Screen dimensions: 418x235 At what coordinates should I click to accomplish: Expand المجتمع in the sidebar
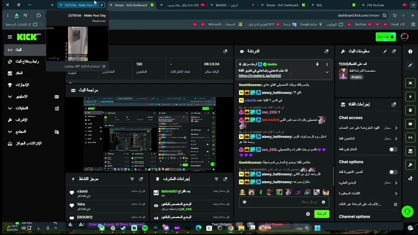(x=33, y=132)
